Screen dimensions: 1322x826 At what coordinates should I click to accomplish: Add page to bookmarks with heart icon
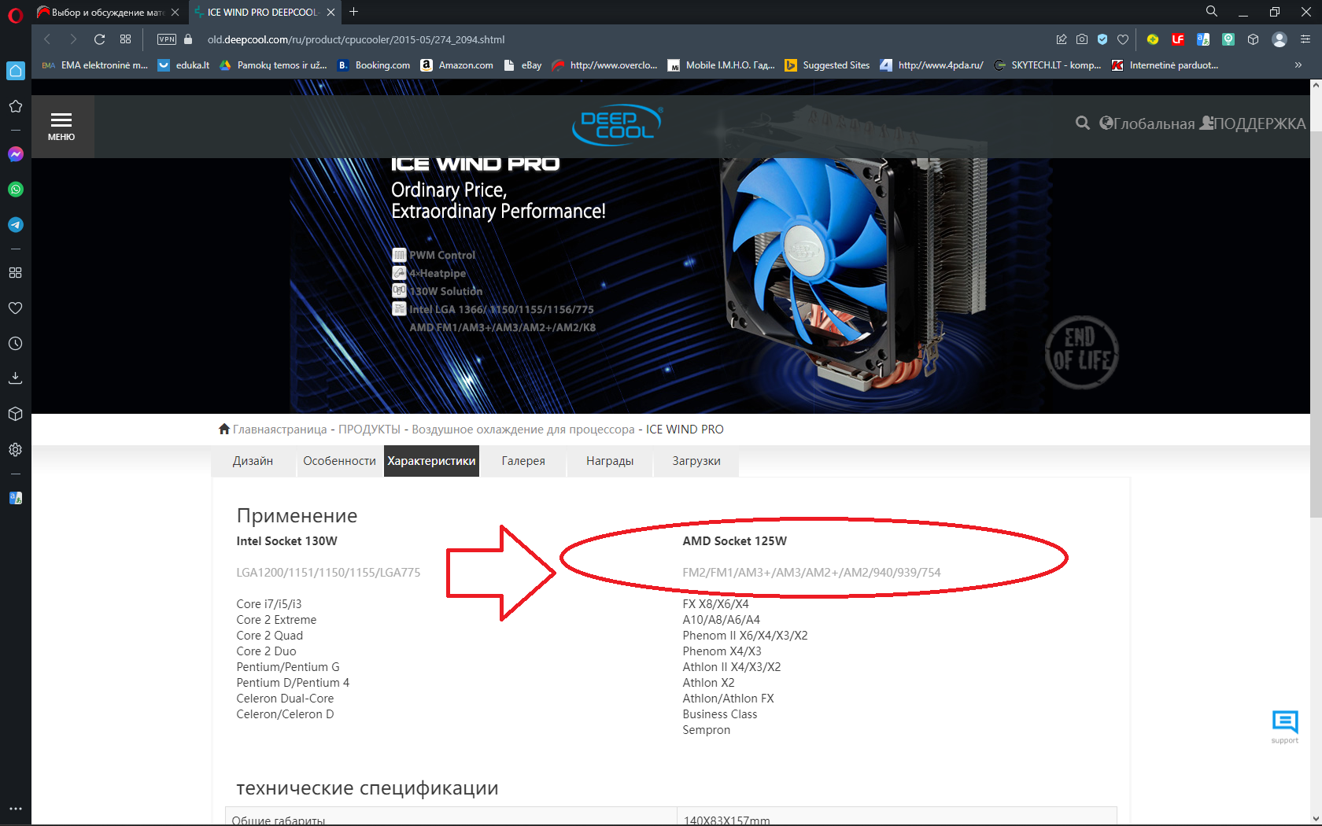click(1123, 39)
